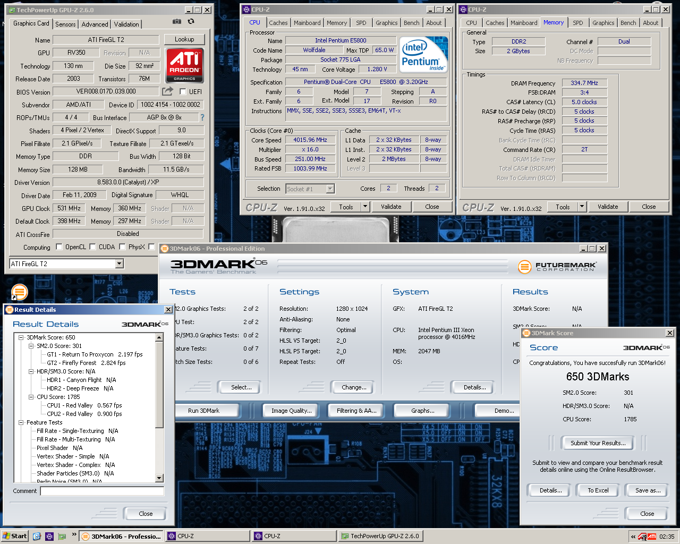The image size is (680, 544).
Task: Collapse the CPU Score: 1785 node
Action: [31, 397]
